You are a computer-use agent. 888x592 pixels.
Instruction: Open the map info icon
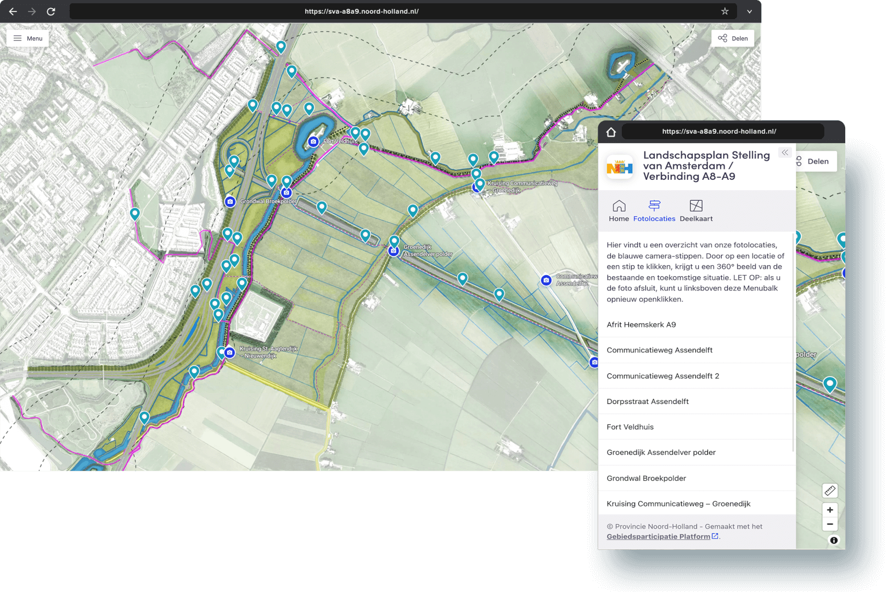pos(834,540)
